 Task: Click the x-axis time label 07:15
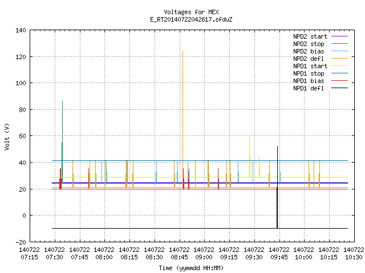point(29,258)
